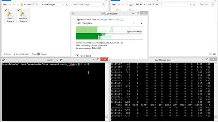The width and height of the screenshot is (218, 122).
Task: Expand address bar history in disk images window
Action: (x=64, y=4)
